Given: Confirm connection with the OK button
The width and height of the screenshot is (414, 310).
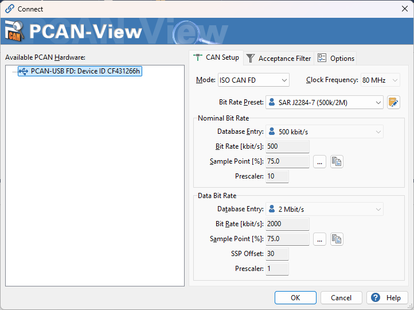Looking at the screenshot, I should 295,298.
